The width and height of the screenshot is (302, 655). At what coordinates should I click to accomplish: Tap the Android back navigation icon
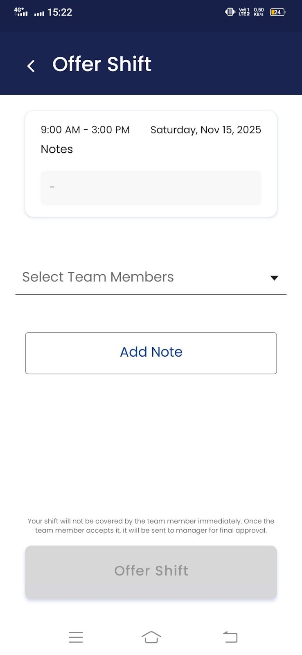tap(230, 637)
